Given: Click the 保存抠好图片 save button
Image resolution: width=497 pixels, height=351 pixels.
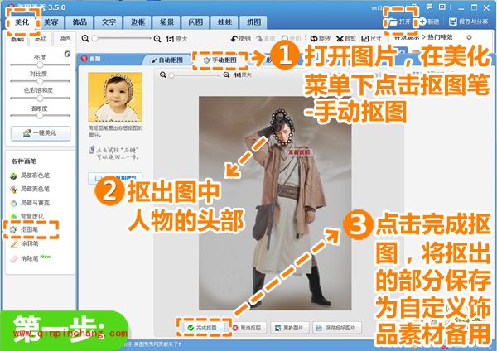Looking at the screenshot, I should click(x=336, y=328).
